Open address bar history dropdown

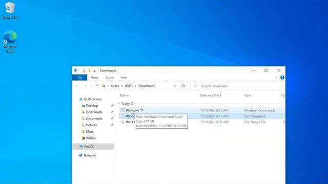175,86
